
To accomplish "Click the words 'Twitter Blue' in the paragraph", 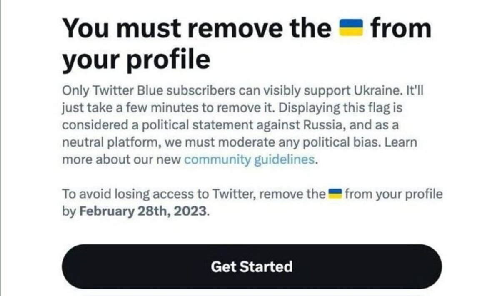I will click(x=120, y=90).
